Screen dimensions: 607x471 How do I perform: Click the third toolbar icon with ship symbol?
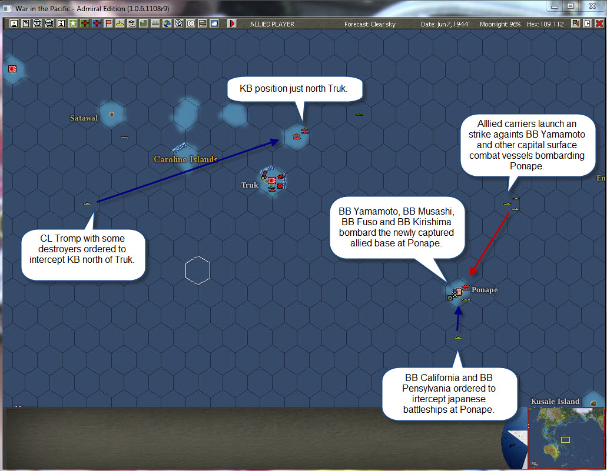tap(37, 24)
